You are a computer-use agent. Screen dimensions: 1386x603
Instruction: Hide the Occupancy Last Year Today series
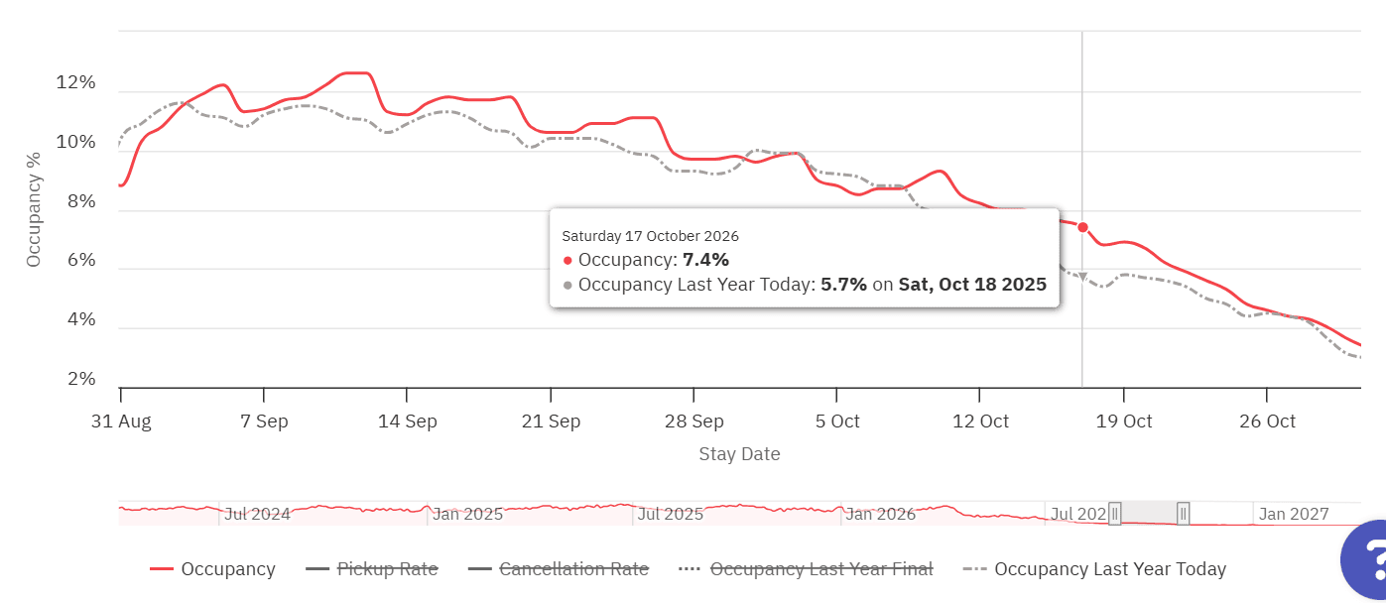tap(1110, 569)
